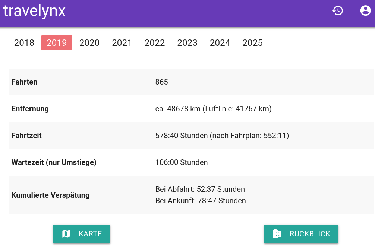Open the user account profile icon
This screenshot has width=375, height=248.
[x=365, y=10]
